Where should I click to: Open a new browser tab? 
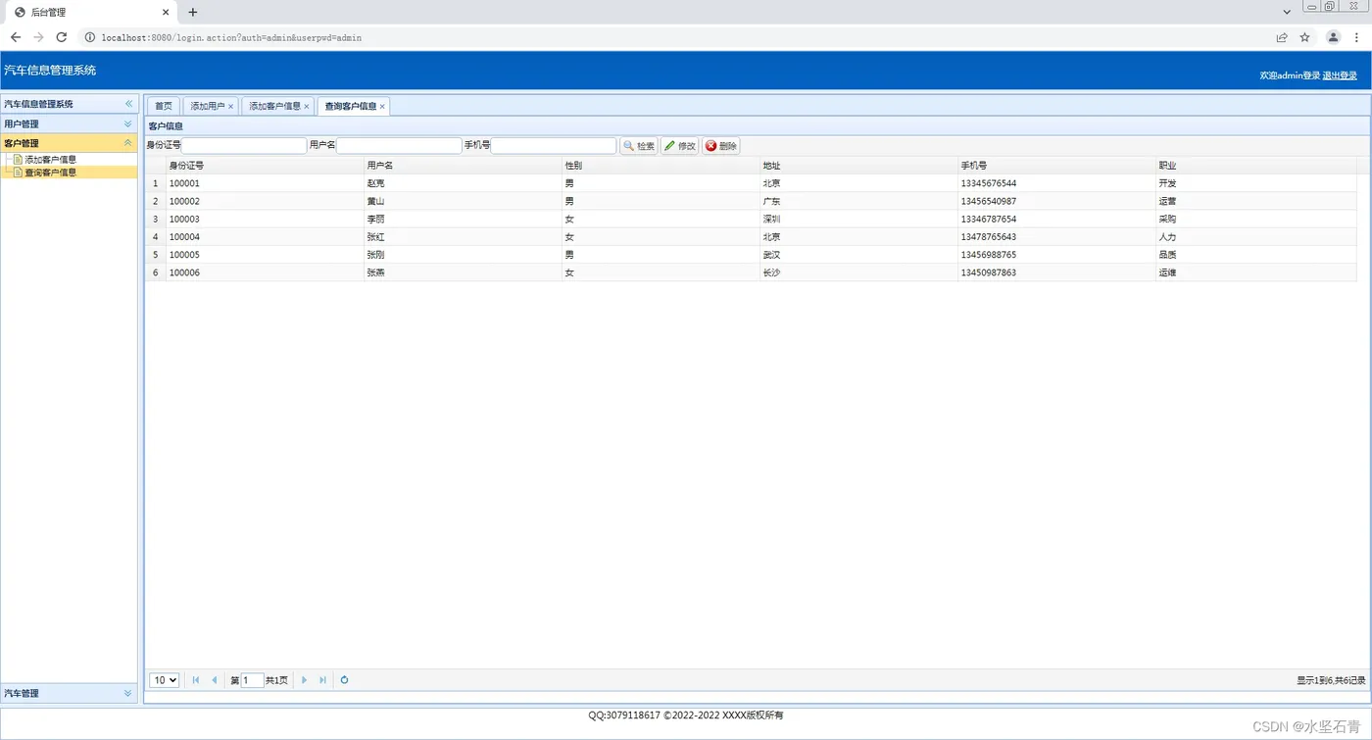pyautogui.click(x=192, y=13)
